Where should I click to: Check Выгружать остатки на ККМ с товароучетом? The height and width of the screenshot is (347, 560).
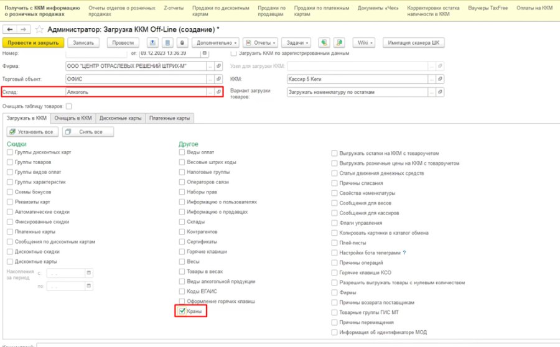point(334,153)
